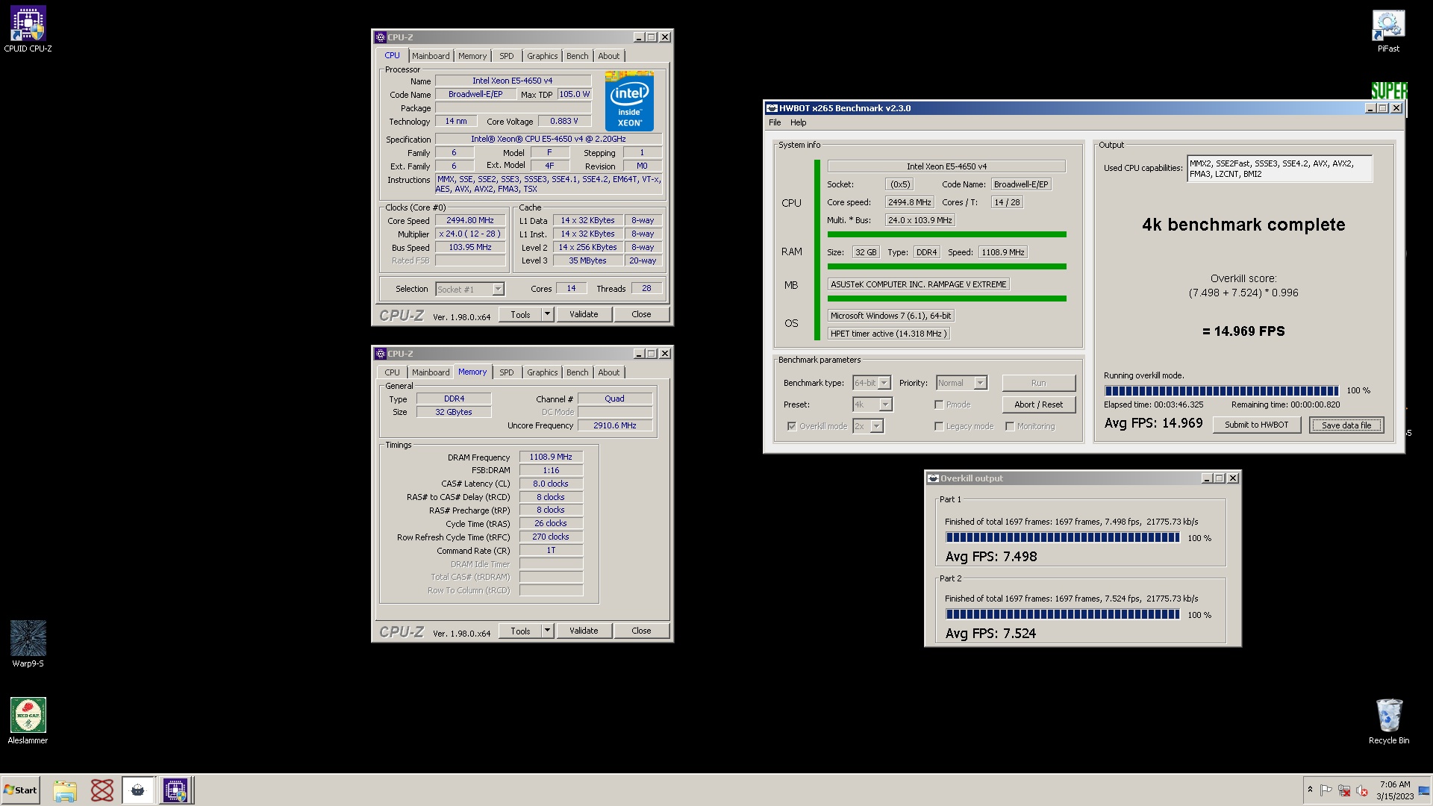Open About tab in bottom CPU-Z window
Viewport: 1433px width, 806px height.
click(x=608, y=372)
